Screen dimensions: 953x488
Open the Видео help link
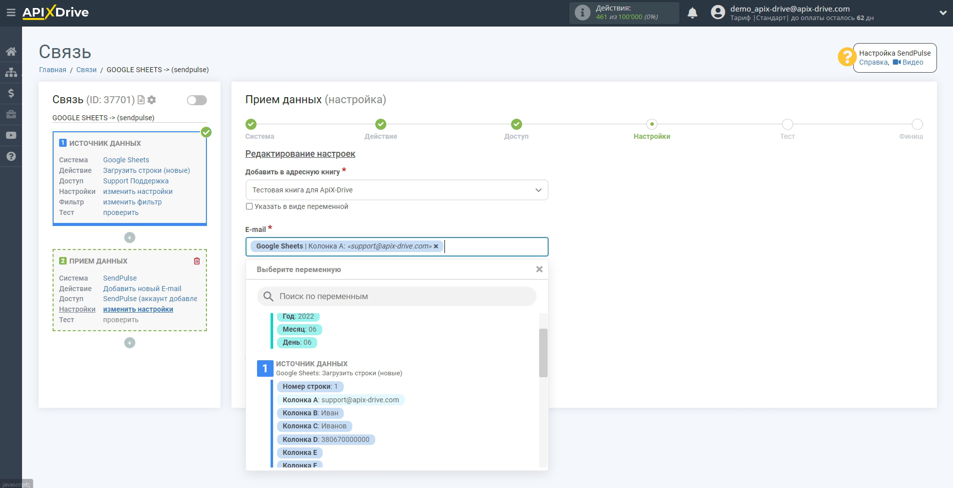click(x=908, y=62)
